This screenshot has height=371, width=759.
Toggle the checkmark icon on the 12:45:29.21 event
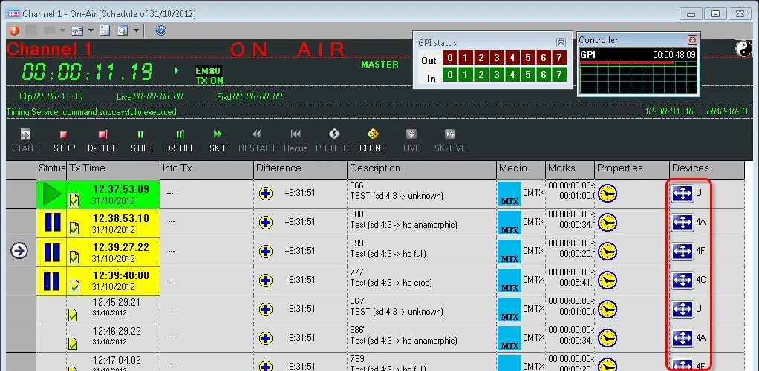(74, 315)
